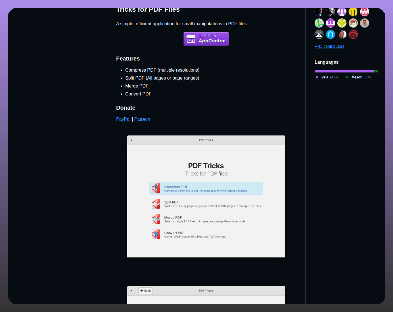Click 'Convert PDF files to JPG, PNG and TXT formats.'
The width and height of the screenshot is (393, 312).
[195, 237]
